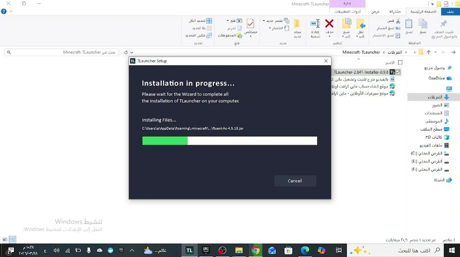Select OneDrive in the navigation pane

pos(440,78)
